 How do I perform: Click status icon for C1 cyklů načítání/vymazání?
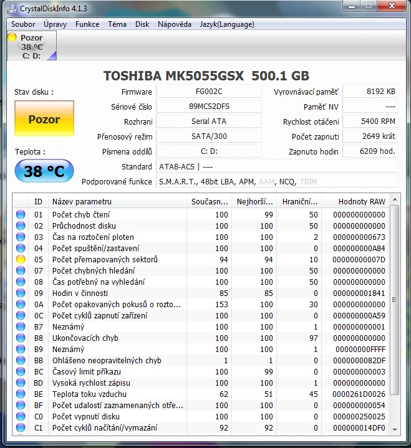21,427
